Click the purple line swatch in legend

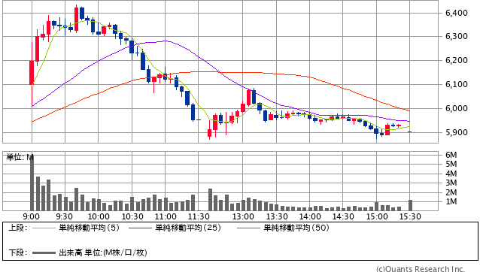click(x=141, y=228)
